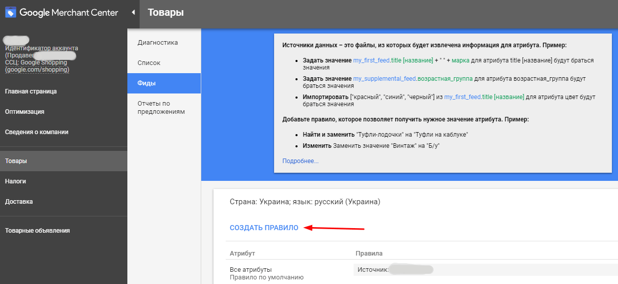Screen dimensions: 618x284
Task: Open Главная страница in the sidebar
Action: pos(31,91)
